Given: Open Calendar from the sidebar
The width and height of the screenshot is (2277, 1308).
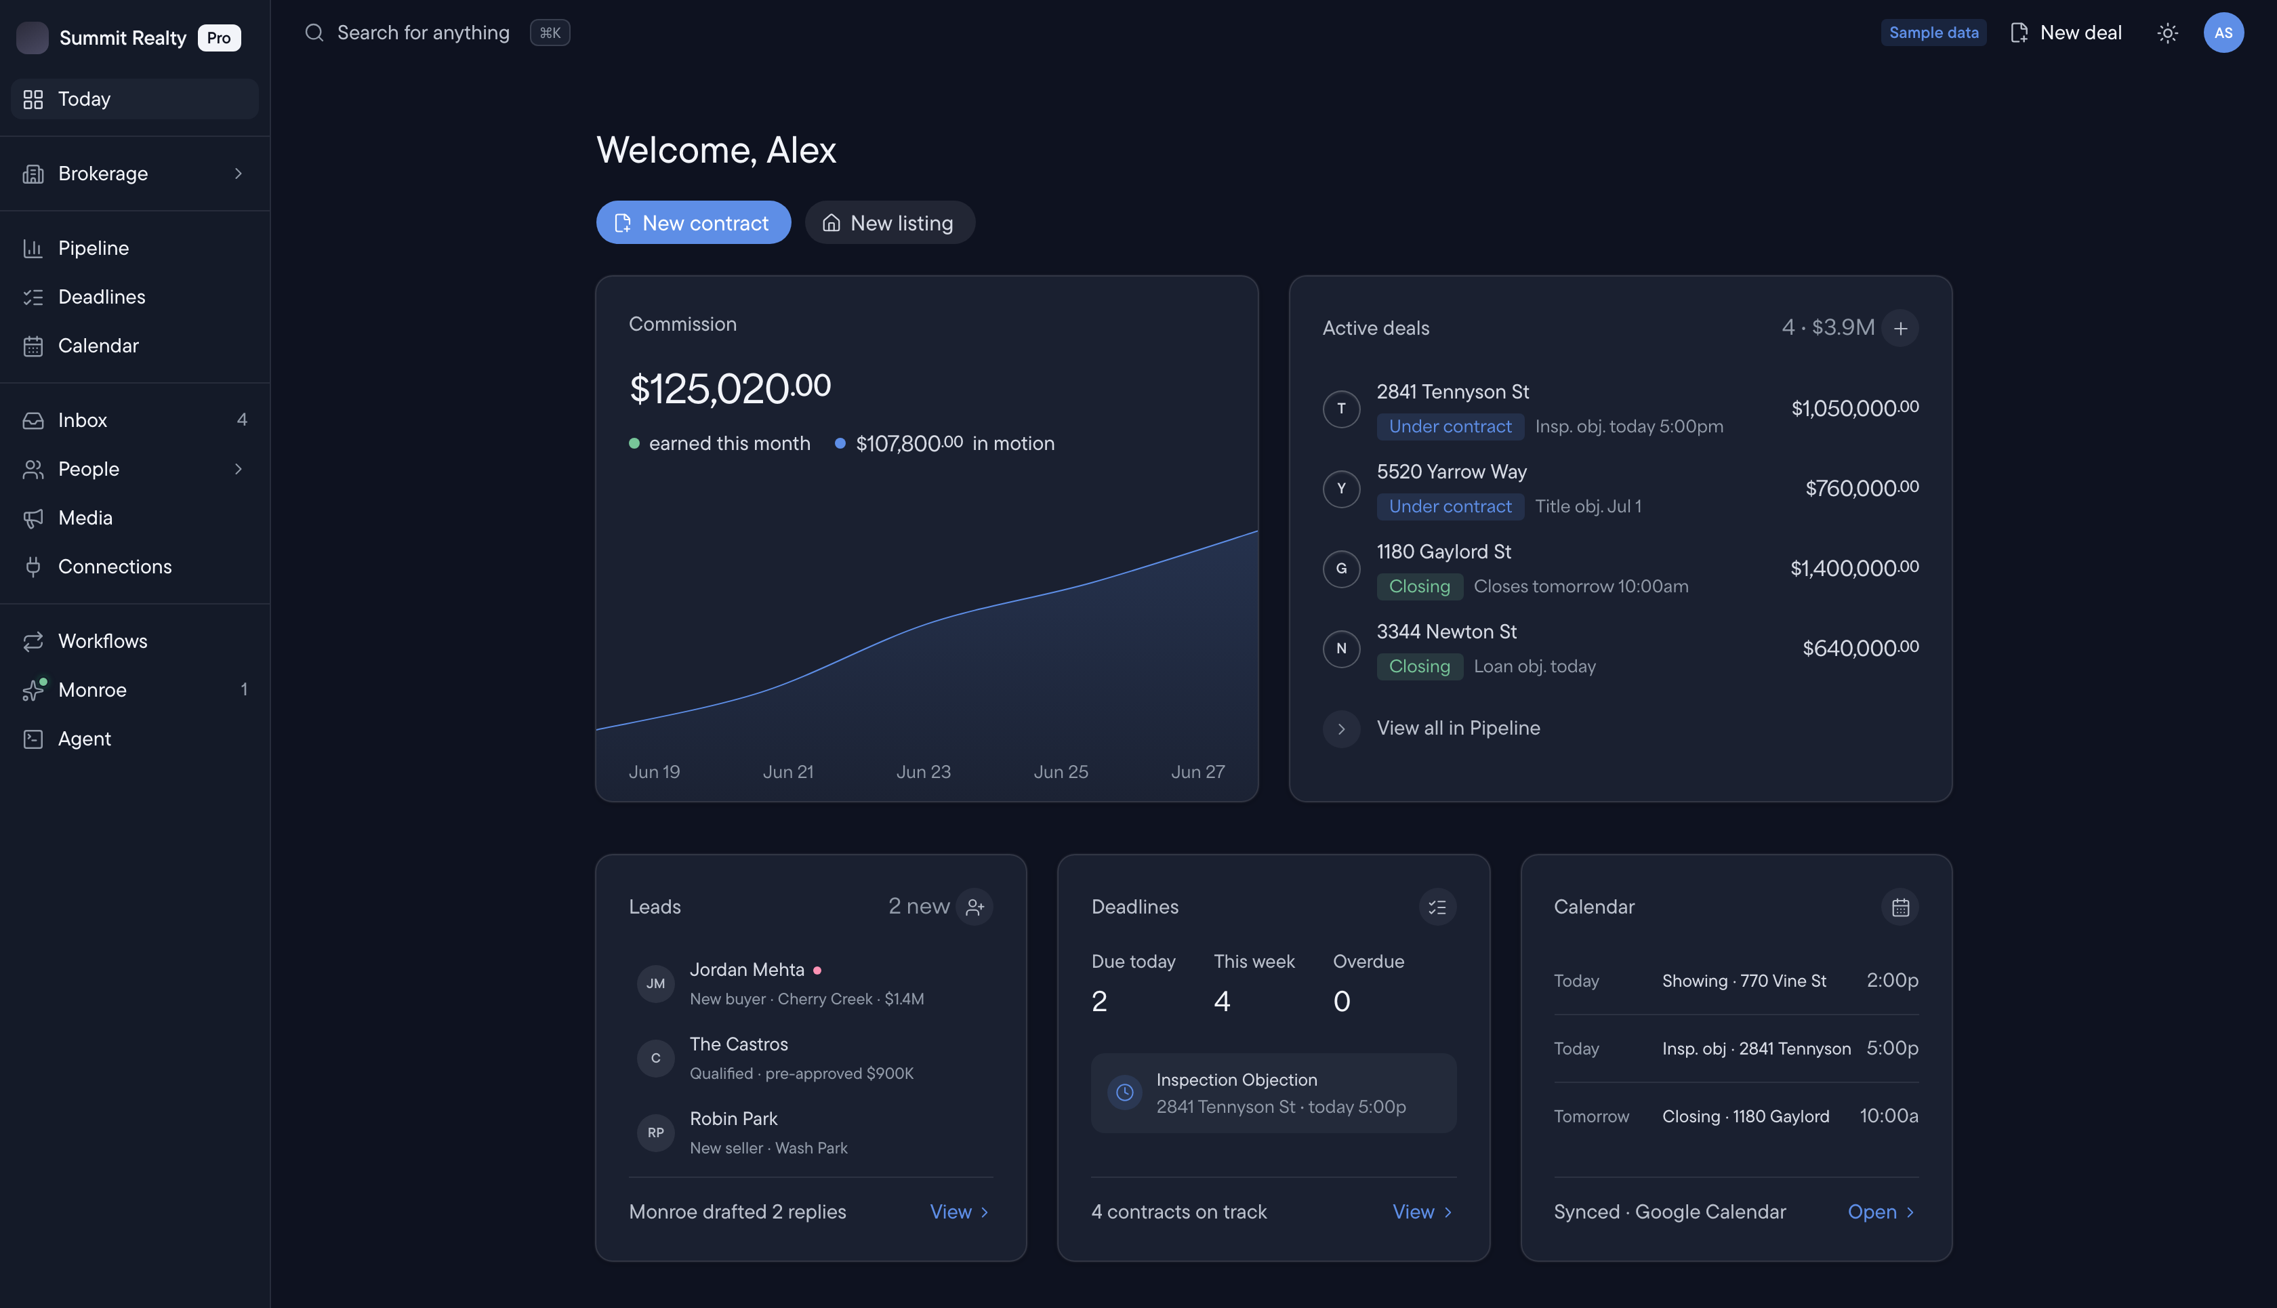Looking at the screenshot, I should (135, 346).
